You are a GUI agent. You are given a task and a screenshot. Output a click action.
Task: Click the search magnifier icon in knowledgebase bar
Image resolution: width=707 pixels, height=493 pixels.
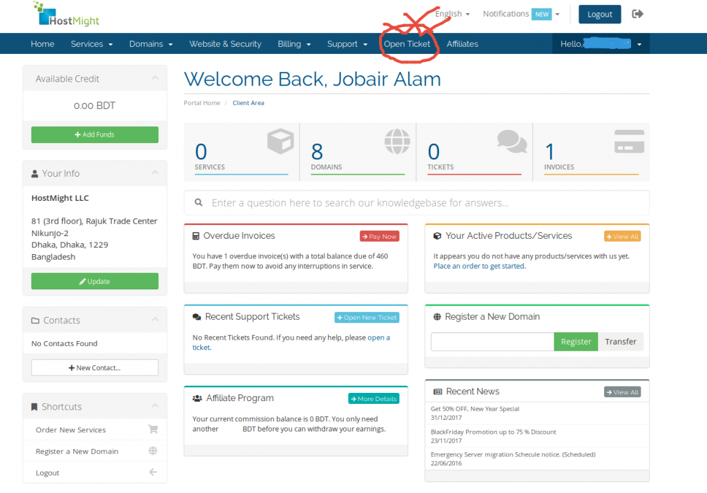pyautogui.click(x=198, y=202)
